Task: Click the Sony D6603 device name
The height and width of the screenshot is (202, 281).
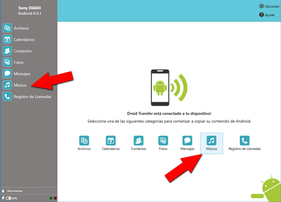Action: [x=30, y=8]
